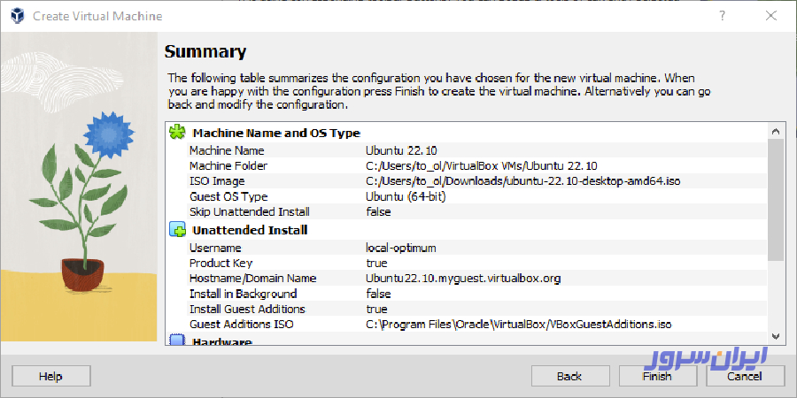The height and width of the screenshot is (398, 797).
Task: Click the VBoxGuestAdditions.iso path value
Action: point(519,324)
